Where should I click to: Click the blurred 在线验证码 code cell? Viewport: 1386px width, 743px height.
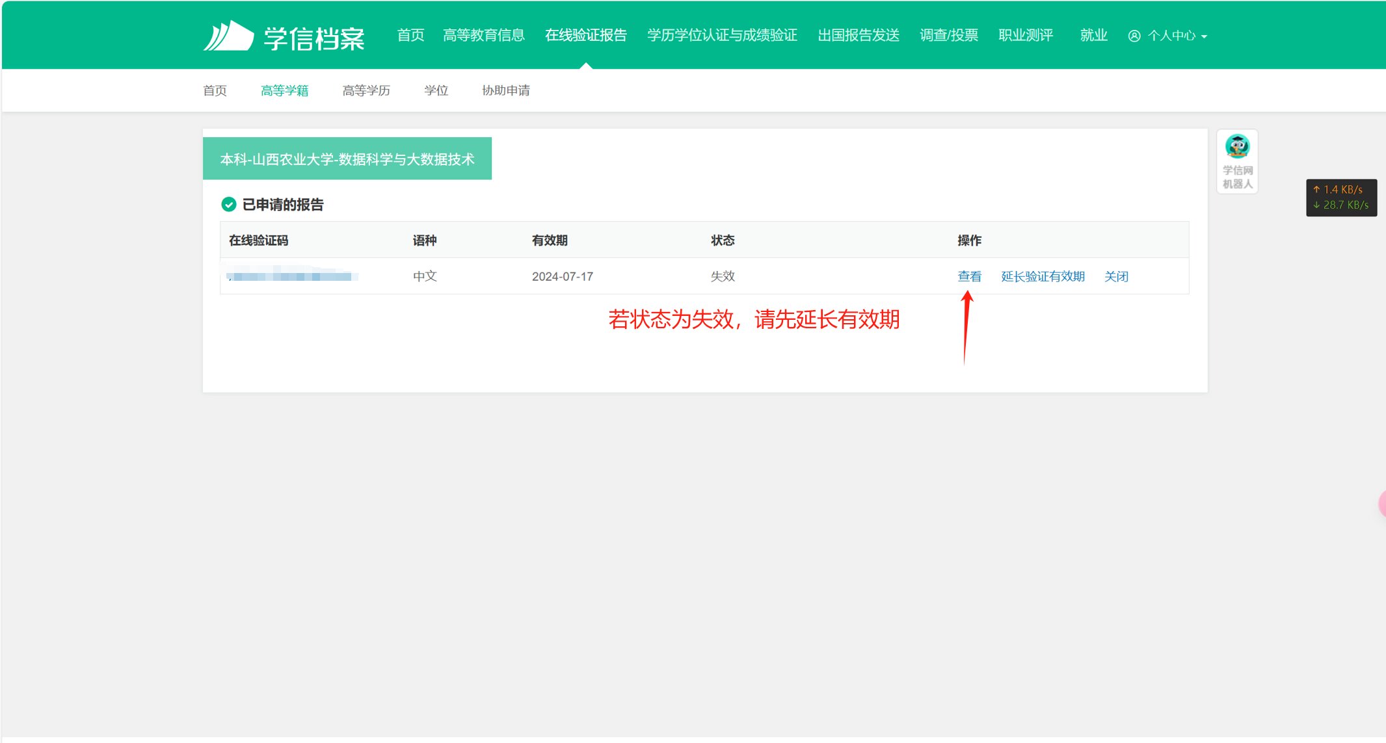291,276
